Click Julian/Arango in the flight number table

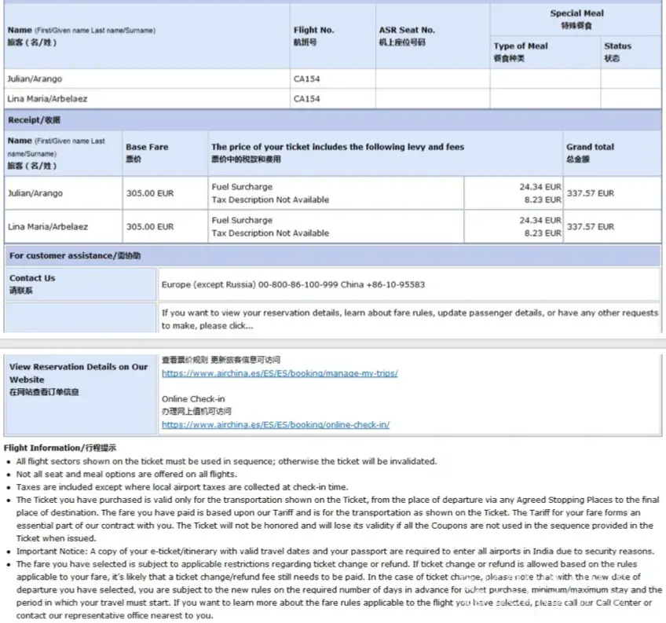35,79
